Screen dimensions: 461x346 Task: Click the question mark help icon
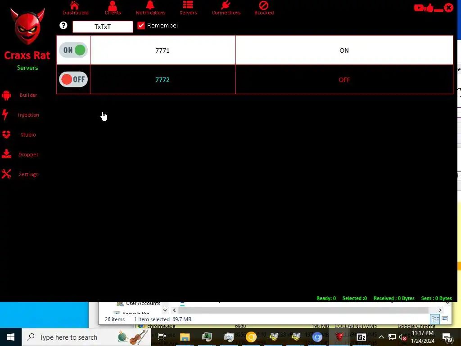63,26
